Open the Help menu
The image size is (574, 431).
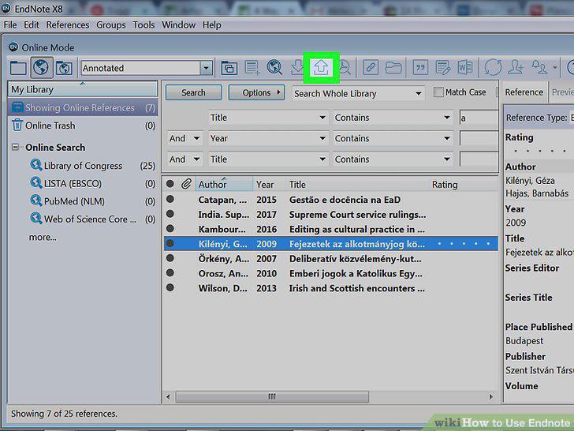click(x=212, y=25)
